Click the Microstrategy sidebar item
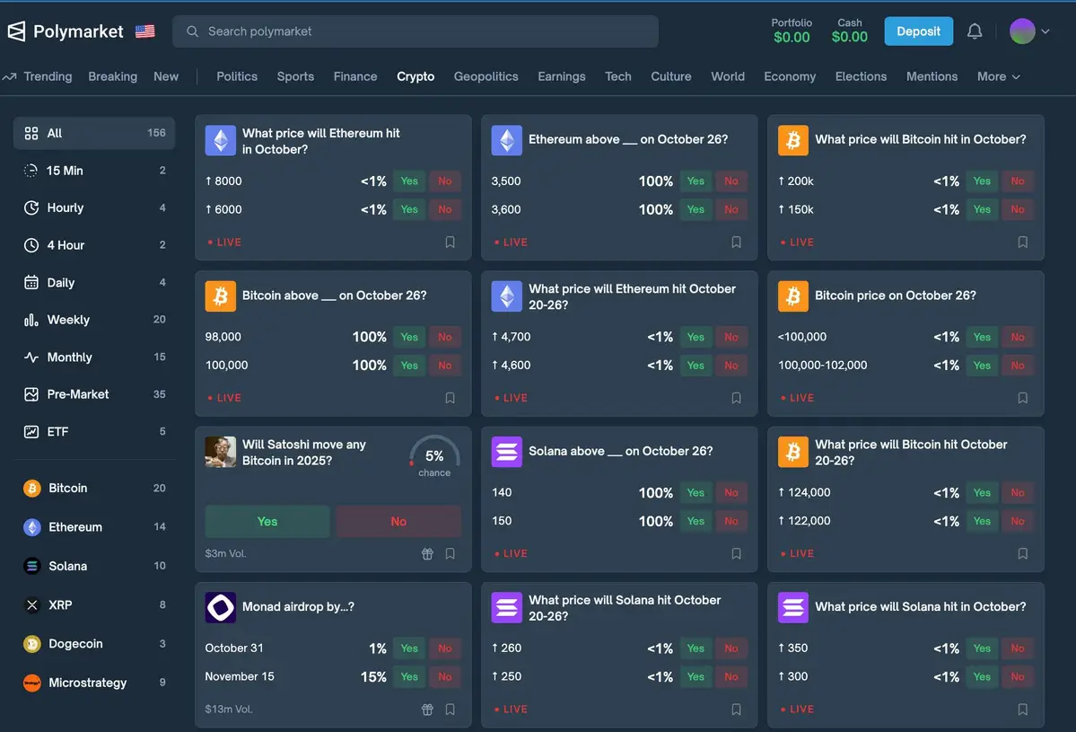This screenshot has height=732, width=1076. [x=87, y=683]
